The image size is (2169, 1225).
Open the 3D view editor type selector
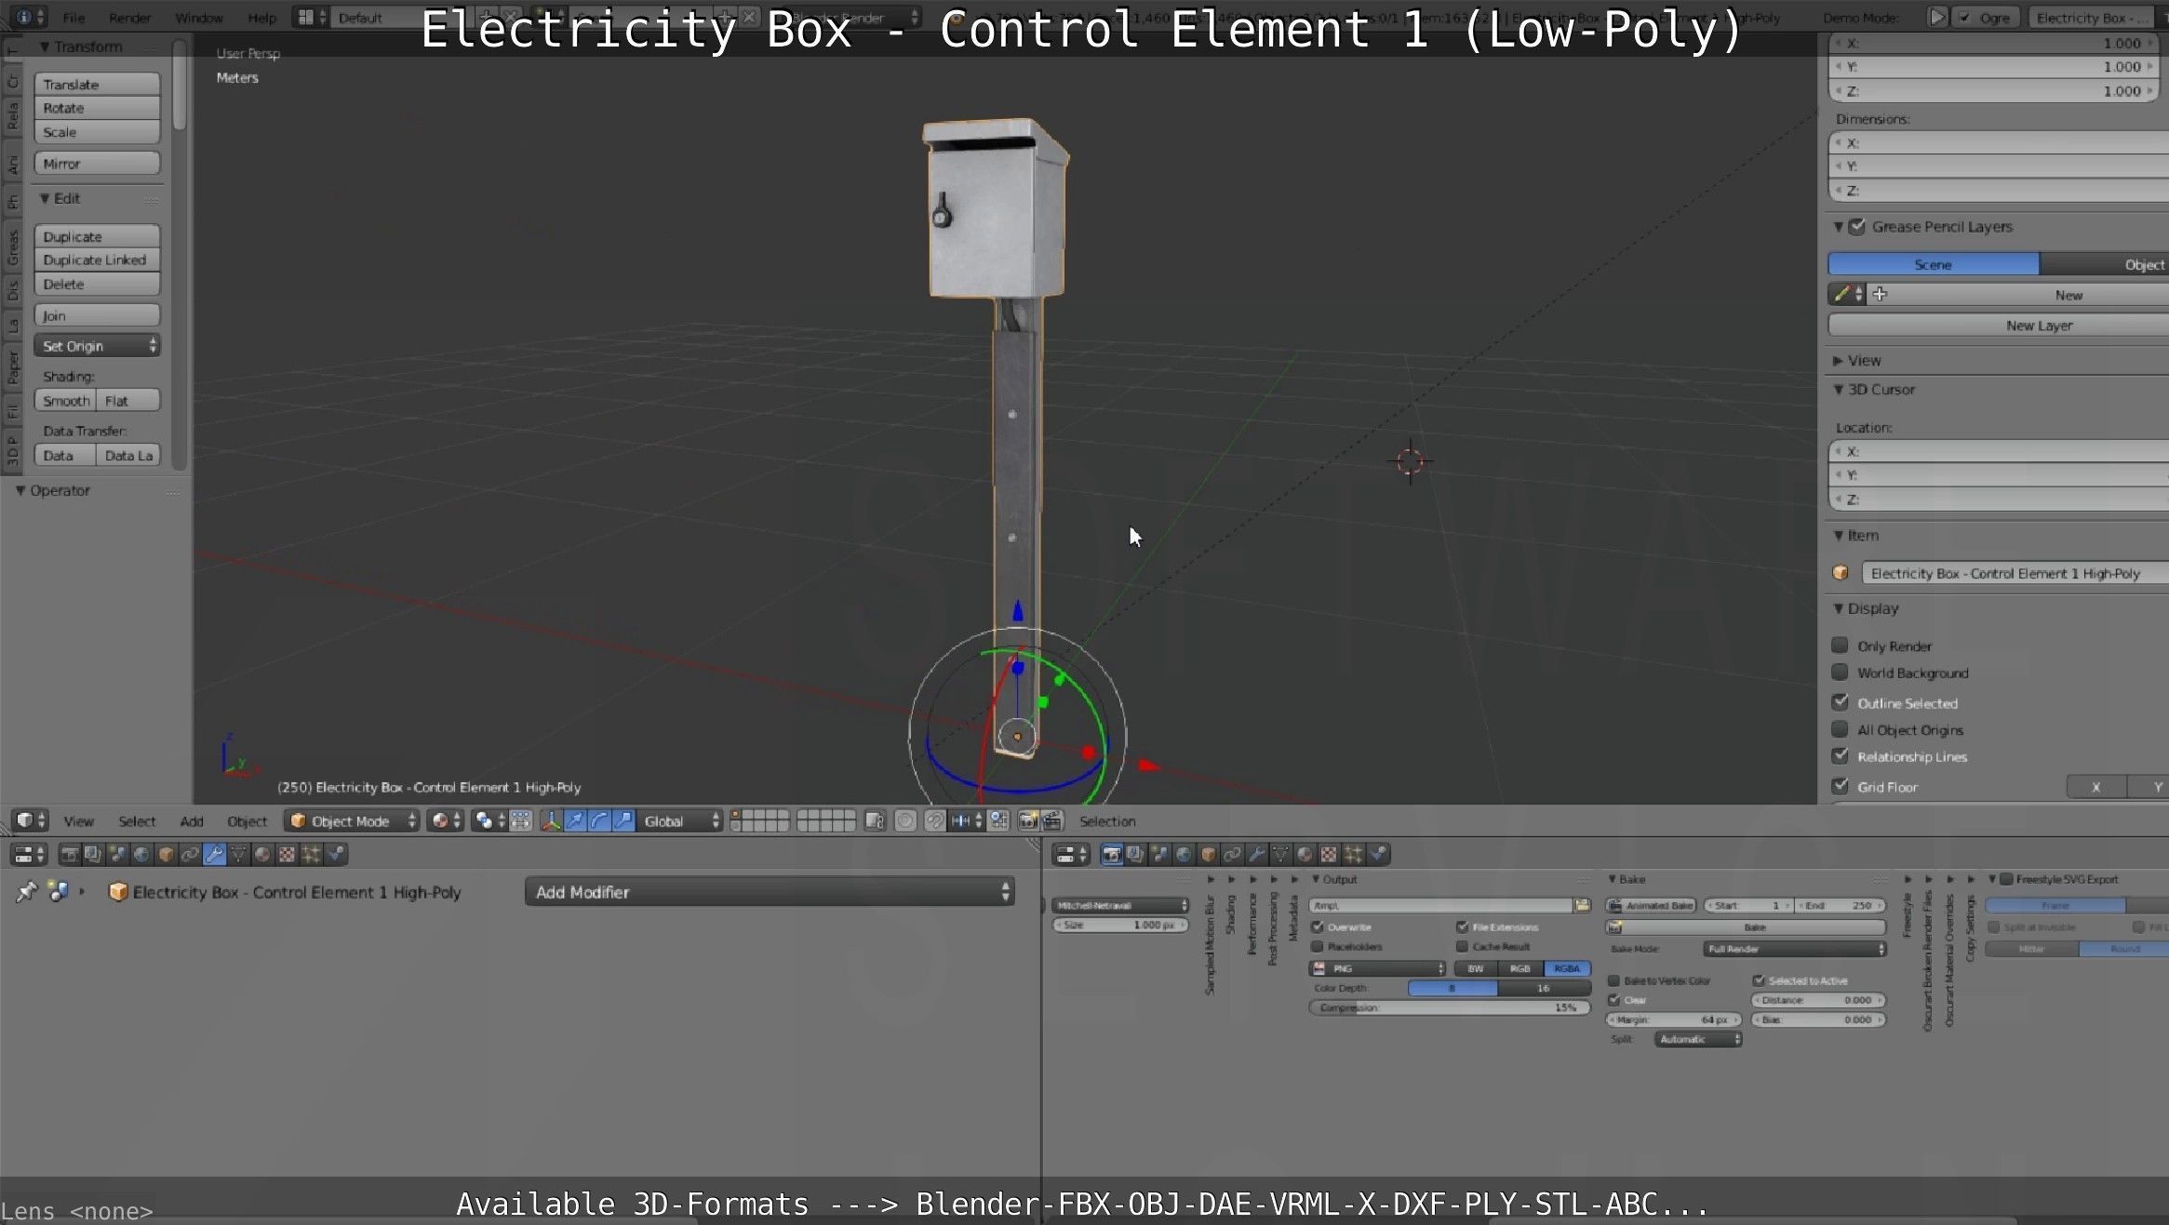32,820
